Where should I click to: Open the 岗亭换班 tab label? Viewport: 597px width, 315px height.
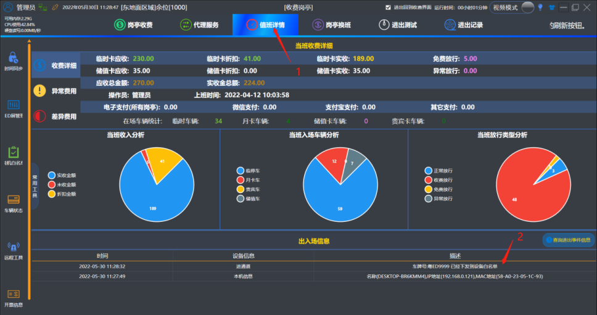point(338,25)
